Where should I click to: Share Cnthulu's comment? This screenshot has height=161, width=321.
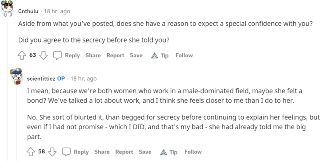[93, 55]
